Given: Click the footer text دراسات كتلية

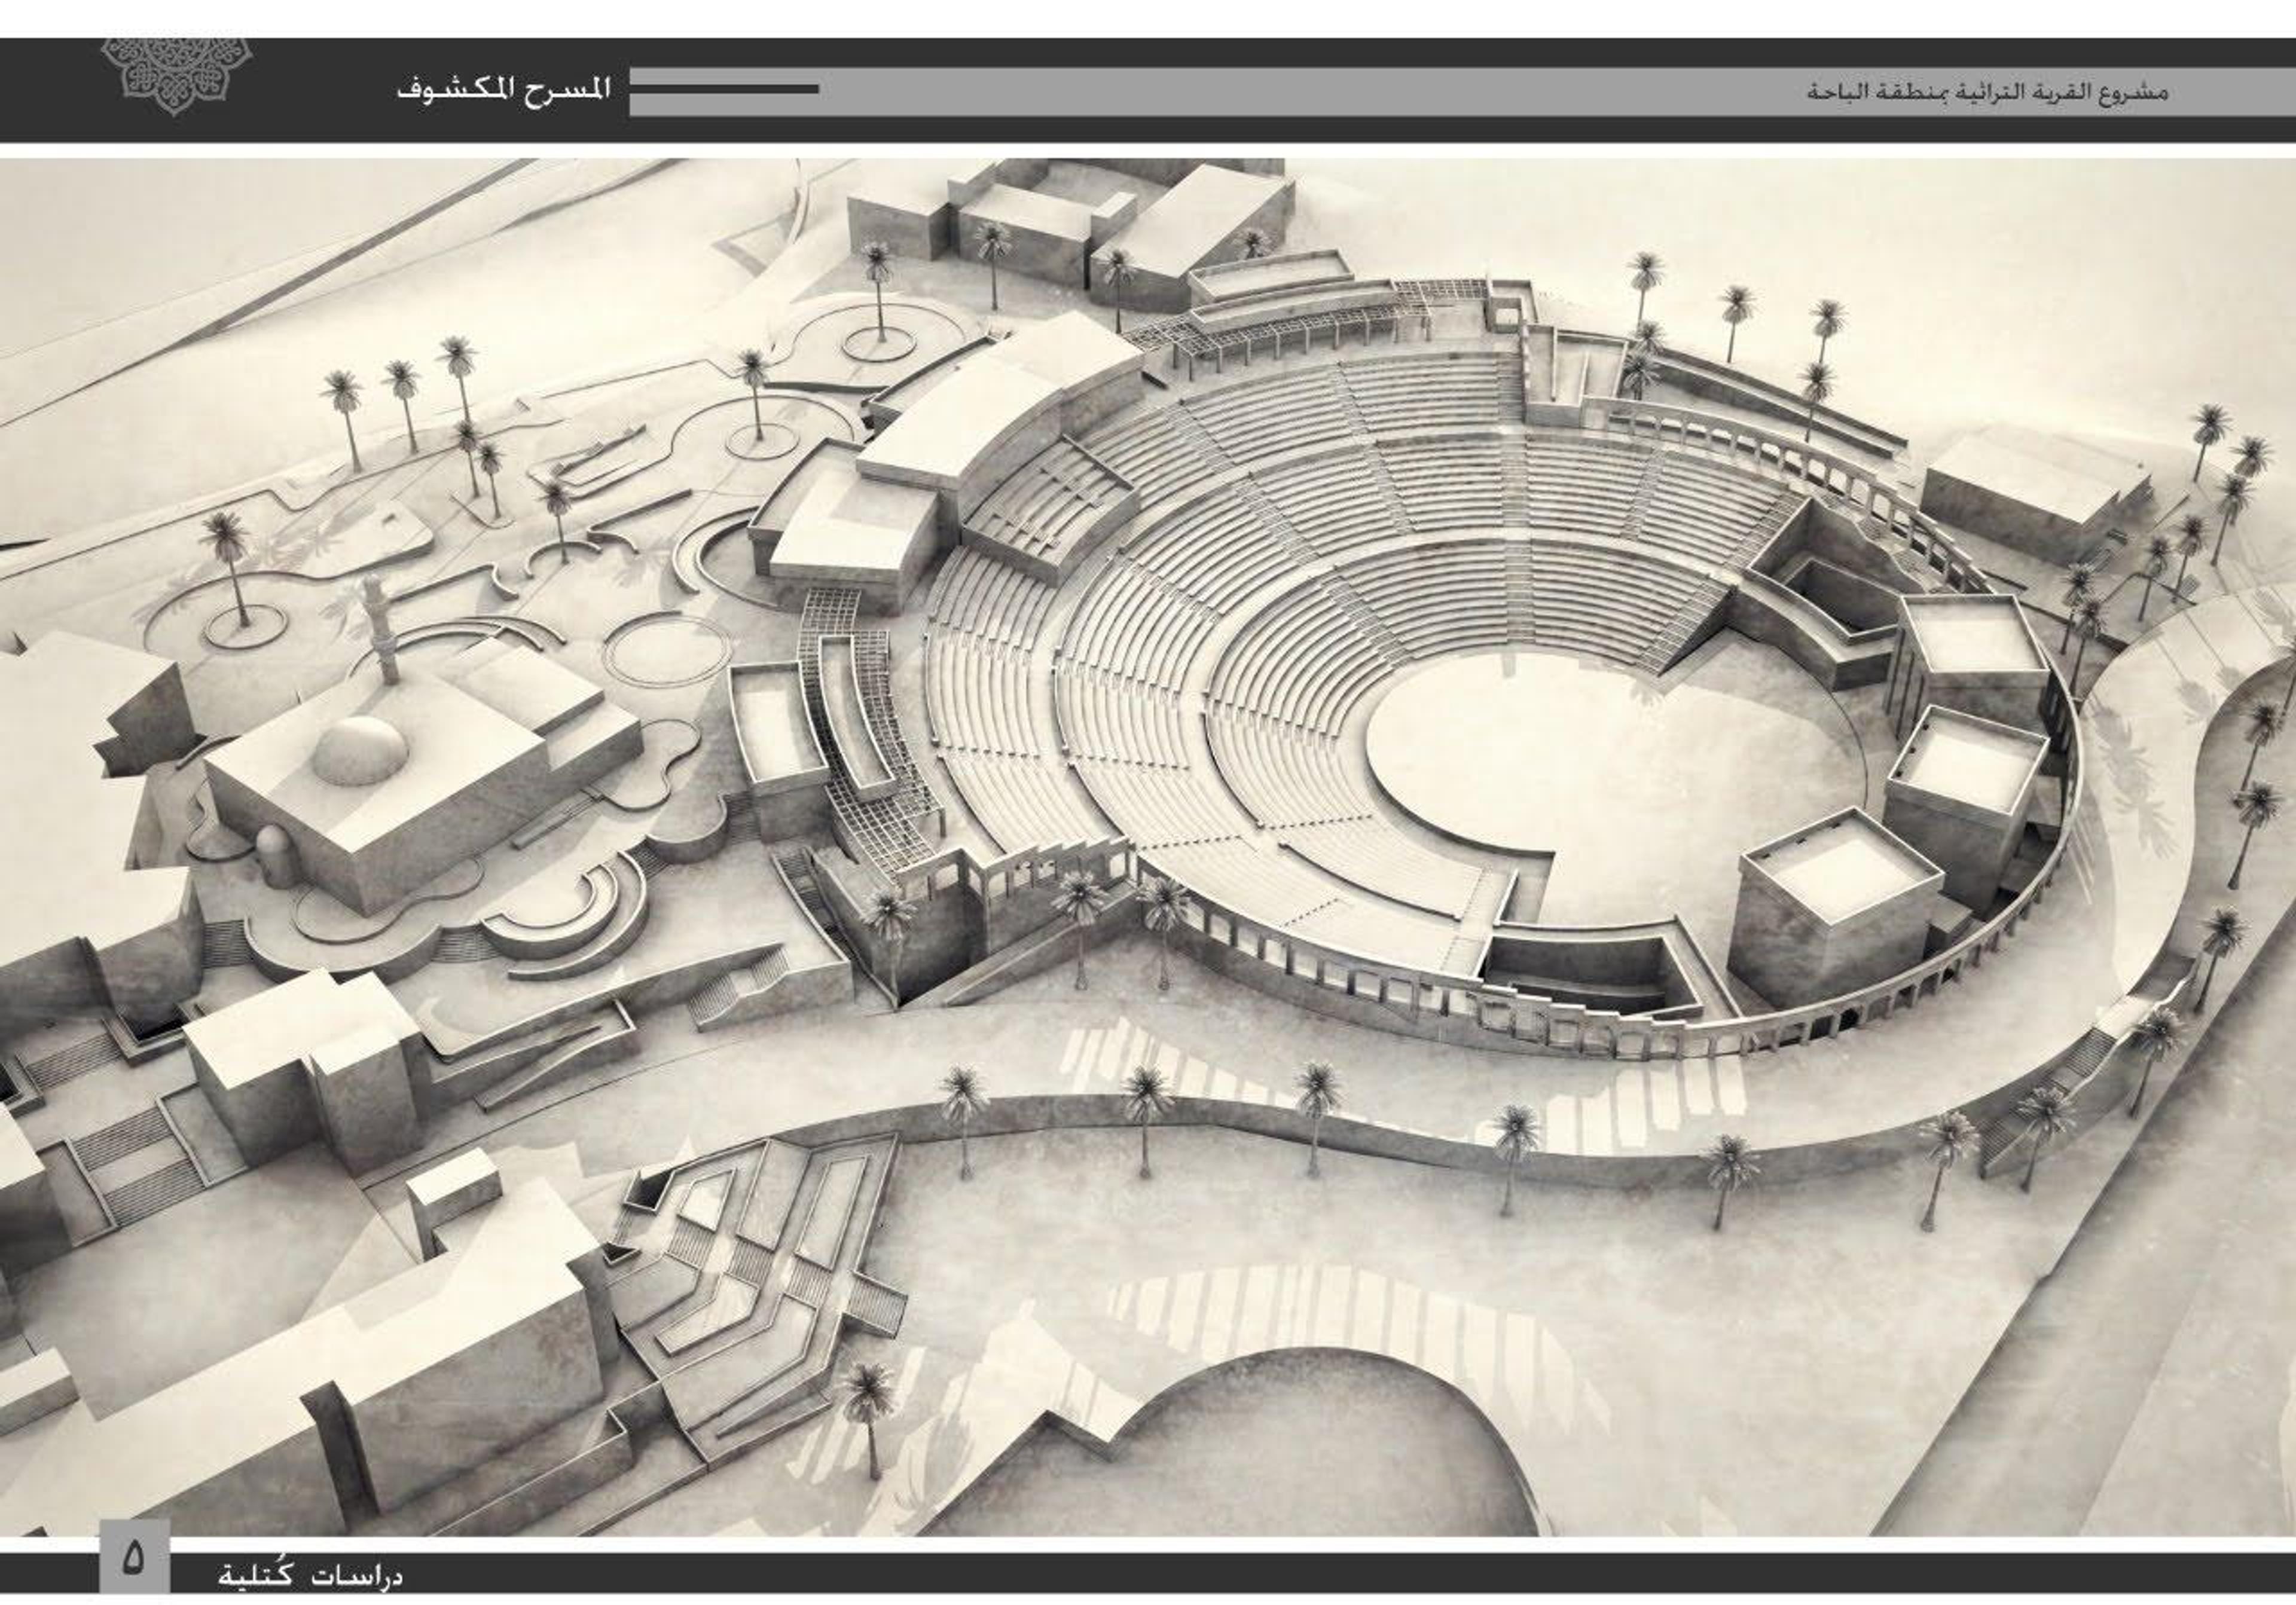Looking at the screenshot, I should click(x=310, y=1576).
